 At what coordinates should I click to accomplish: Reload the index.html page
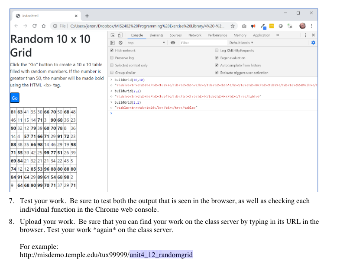click(35, 26)
